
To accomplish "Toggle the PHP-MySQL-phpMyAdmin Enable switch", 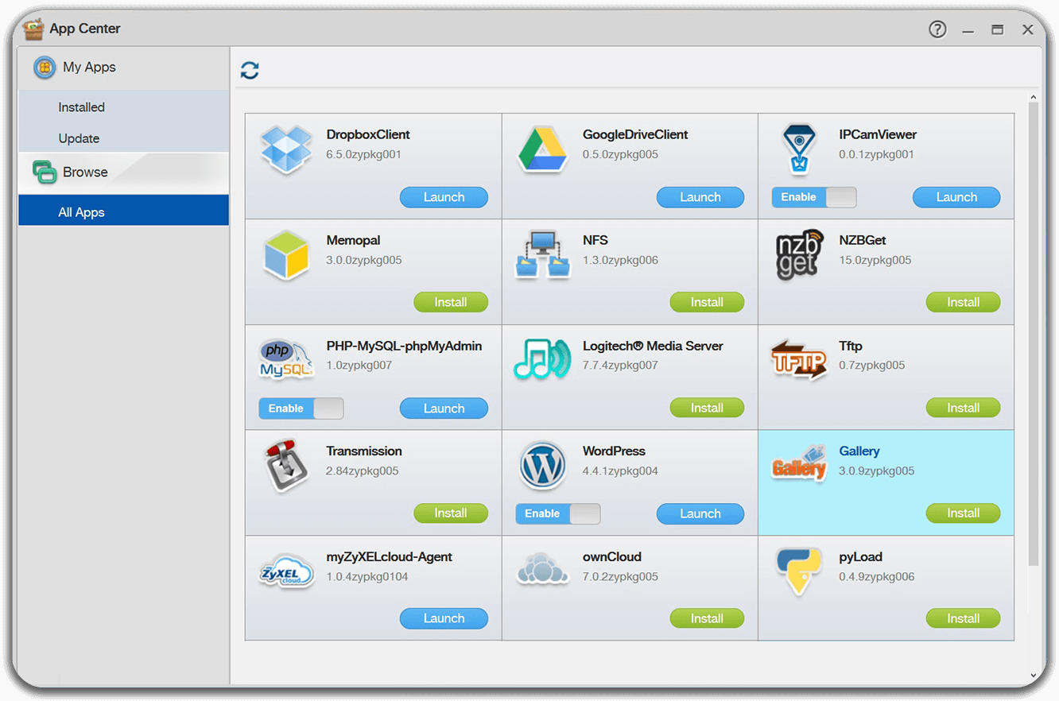I will coord(301,409).
